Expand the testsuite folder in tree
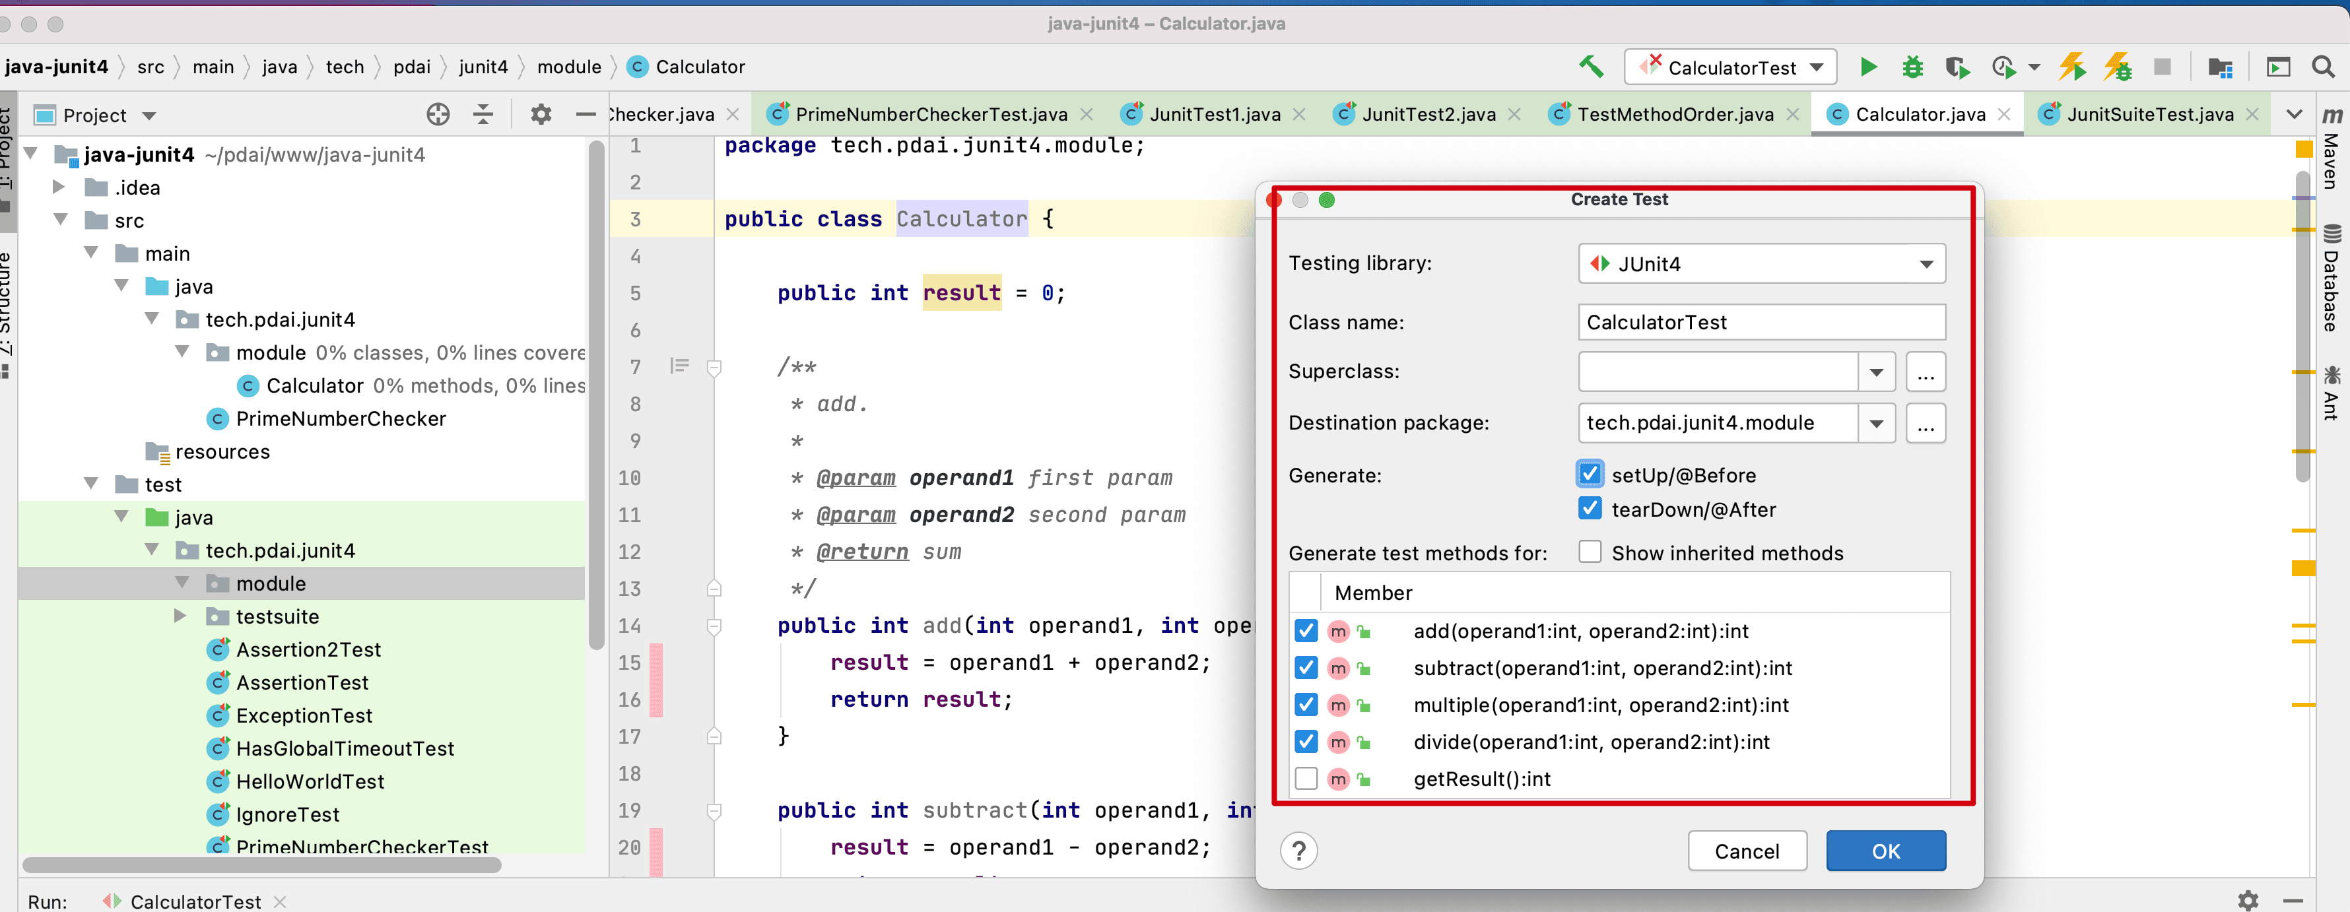This screenshot has height=912, width=2350. [181, 616]
